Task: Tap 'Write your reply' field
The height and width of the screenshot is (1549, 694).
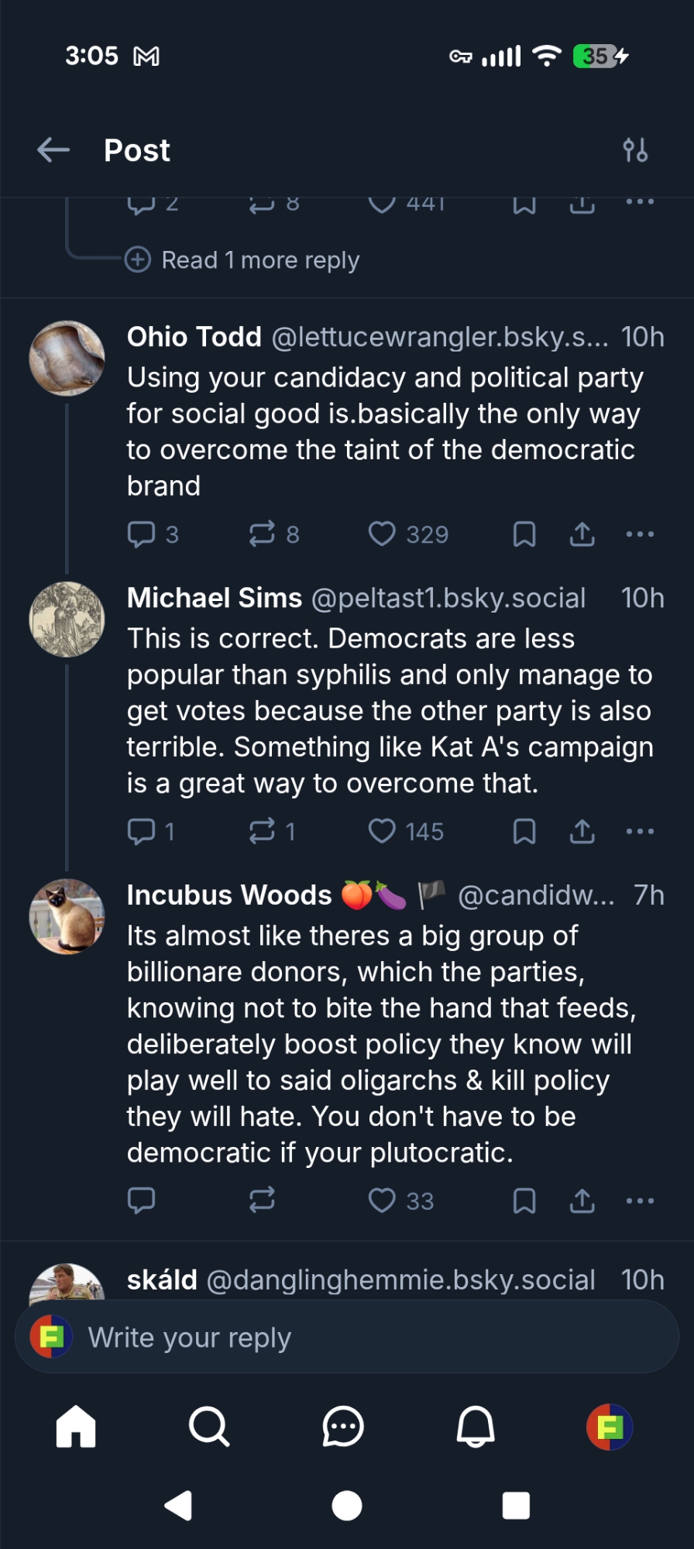Action: (349, 1338)
